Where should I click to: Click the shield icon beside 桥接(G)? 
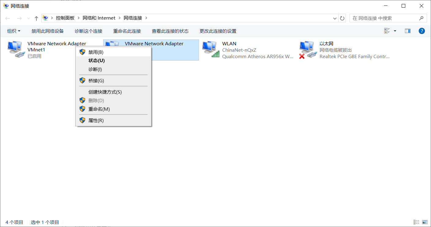82,80
